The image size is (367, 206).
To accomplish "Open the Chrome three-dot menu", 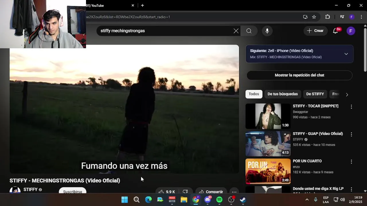I will click(x=361, y=17).
